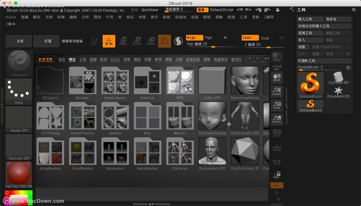Toggle the orange Qxyz rotation button
Screen dimensions: 361x206
(277, 185)
